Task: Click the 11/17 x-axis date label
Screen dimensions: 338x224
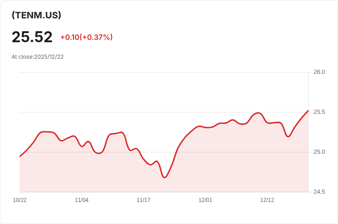Action: 143,200
